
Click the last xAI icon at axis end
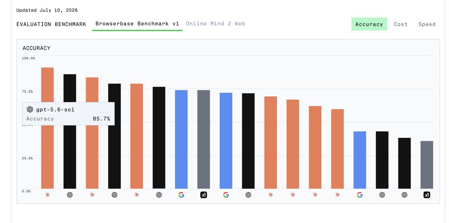point(427,195)
